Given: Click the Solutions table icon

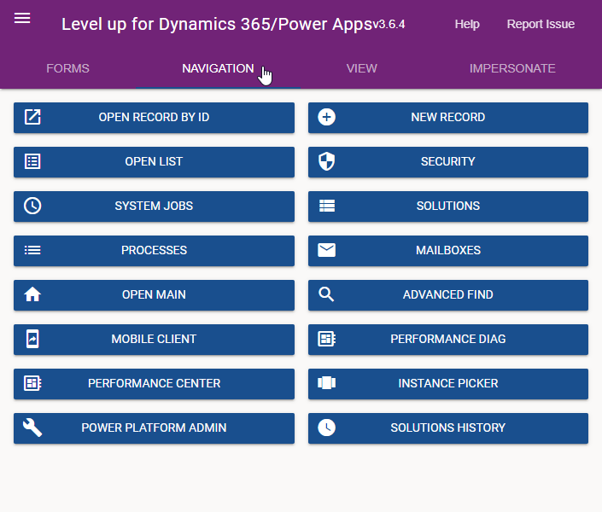Looking at the screenshot, I should pyautogui.click(x=327, y=206).
